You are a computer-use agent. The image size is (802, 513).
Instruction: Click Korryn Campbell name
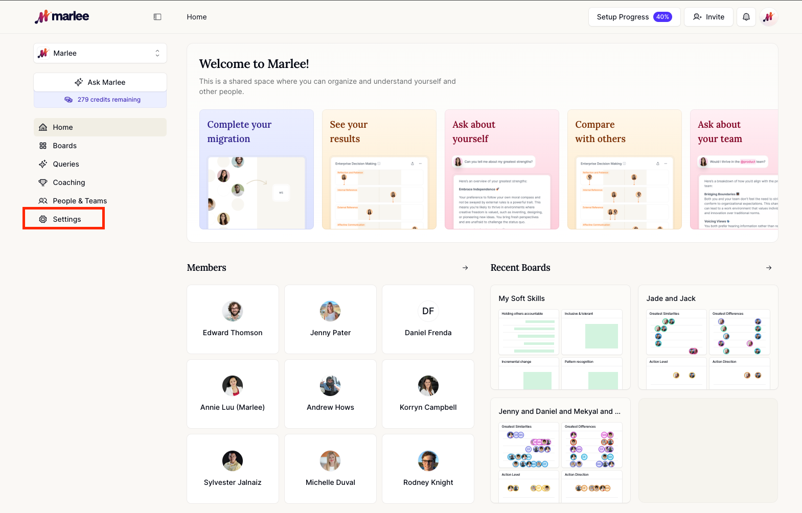point(428,407)
